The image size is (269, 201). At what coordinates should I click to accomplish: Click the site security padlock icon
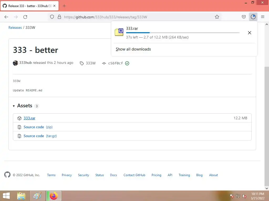tap(59, 17)
